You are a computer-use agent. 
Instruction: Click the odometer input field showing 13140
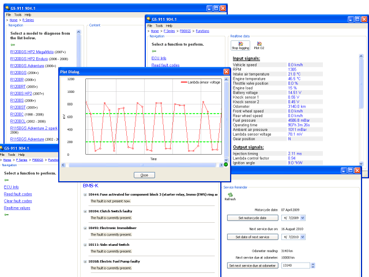(296, 265)
